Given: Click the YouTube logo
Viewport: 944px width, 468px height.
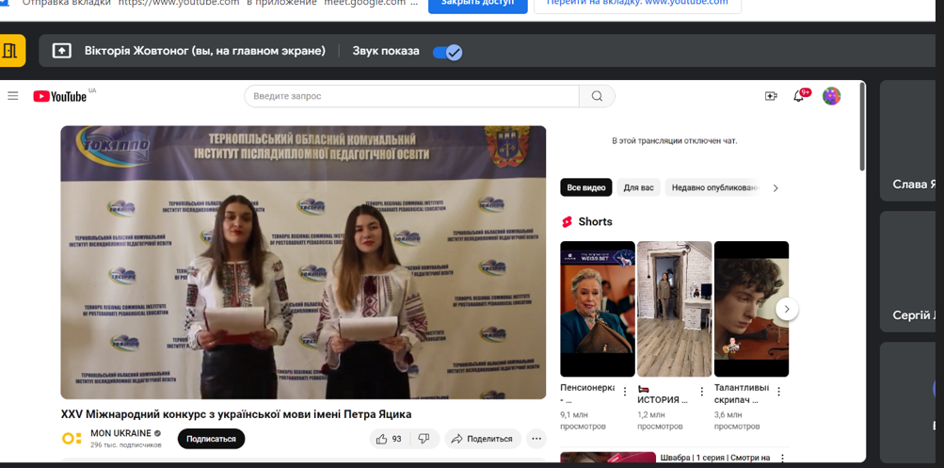Looking at the screenshot, I should [60, 96].
